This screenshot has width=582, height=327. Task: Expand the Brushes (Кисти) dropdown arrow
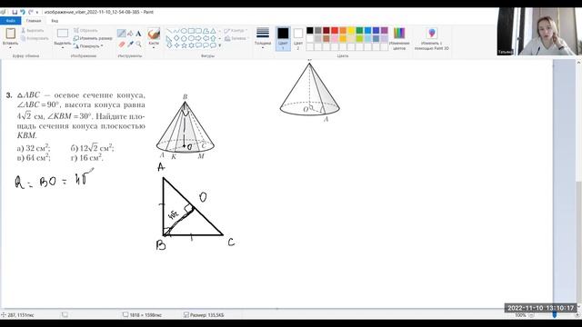pyautogui.click(x=154, y=47)
